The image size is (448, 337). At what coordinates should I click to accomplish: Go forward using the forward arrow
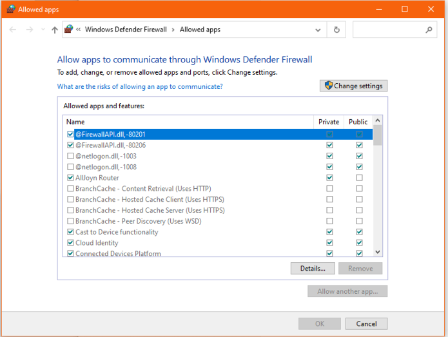[x=30, y=30]
